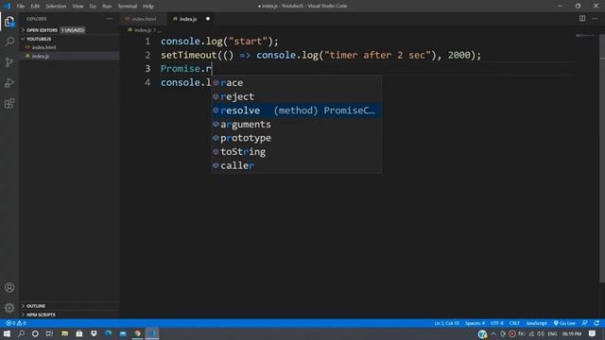Image resolution: width=605 pixels, height=340 pixels.
Task: Open the Edit menu
Action: tap(35, 7)
